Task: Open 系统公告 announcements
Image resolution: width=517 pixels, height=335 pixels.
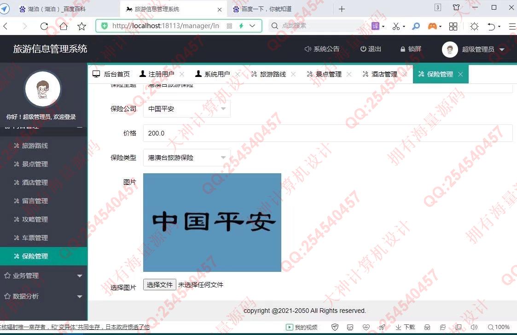Action: pyautogui.click(x=322, y=49)
